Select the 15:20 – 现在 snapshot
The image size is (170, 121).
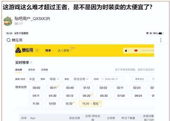[x=91, y=104]
